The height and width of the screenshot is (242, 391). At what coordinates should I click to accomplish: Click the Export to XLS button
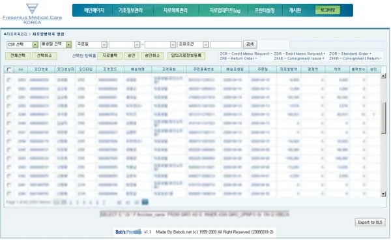370,222
